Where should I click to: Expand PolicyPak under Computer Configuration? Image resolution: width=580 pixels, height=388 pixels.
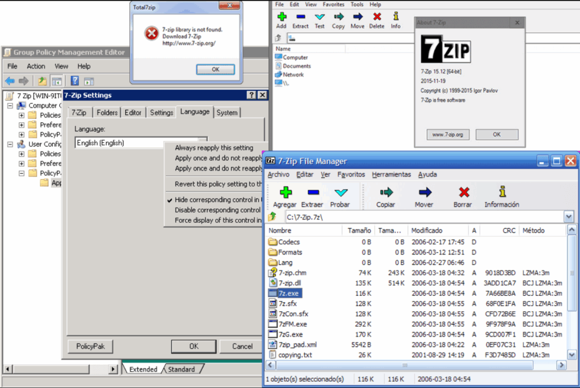(x=22, y=135)
